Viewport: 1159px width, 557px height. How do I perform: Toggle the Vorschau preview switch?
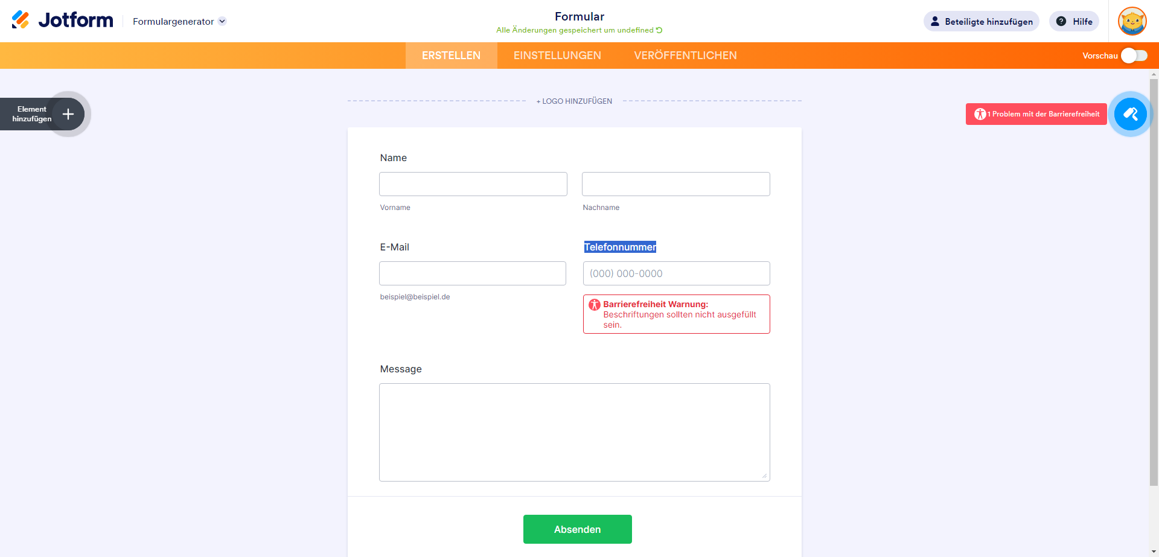tap(1134, 56)
